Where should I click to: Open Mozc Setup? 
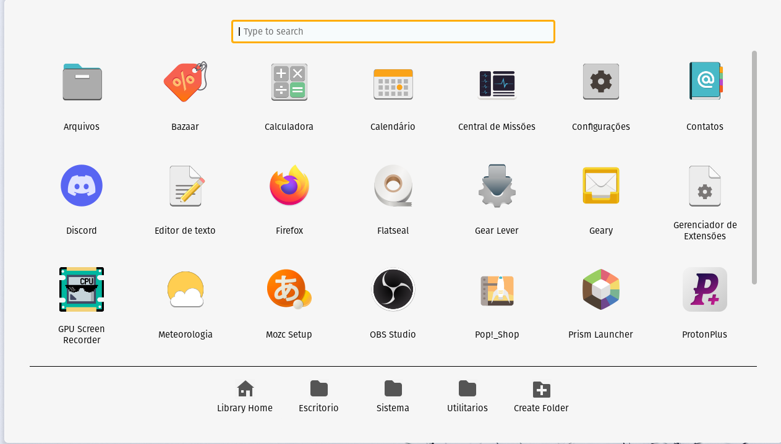289,290
